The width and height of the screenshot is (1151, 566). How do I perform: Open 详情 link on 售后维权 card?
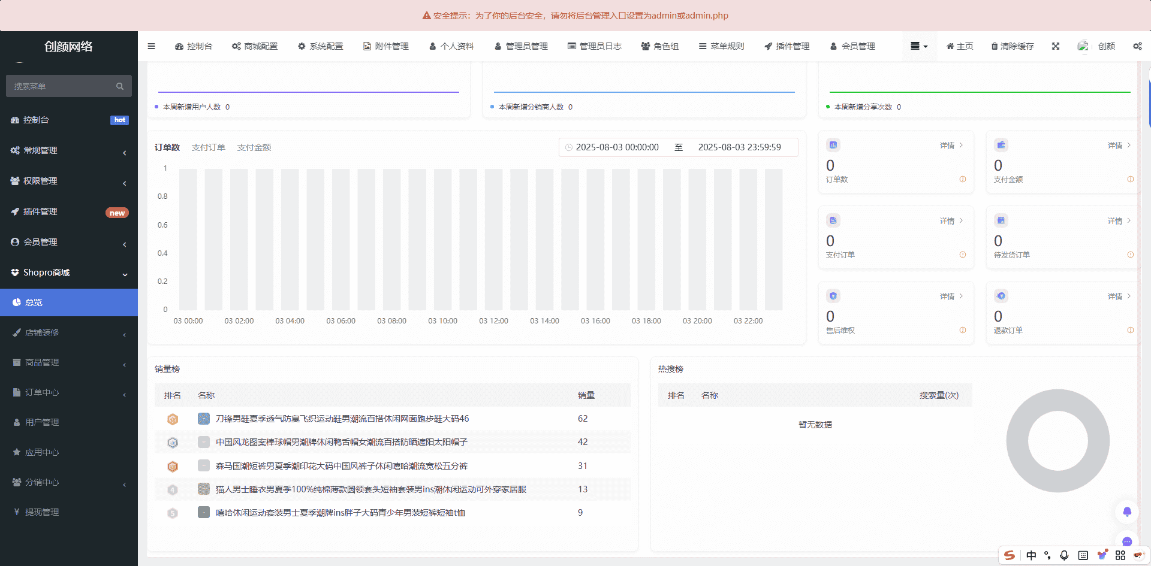pos(951,296)
